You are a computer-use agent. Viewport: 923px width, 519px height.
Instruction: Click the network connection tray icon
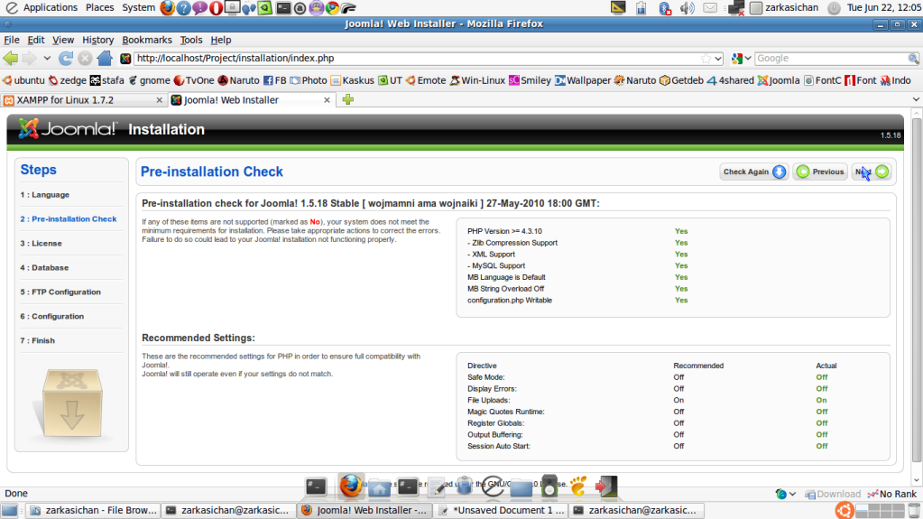click(x=736, y=8)
